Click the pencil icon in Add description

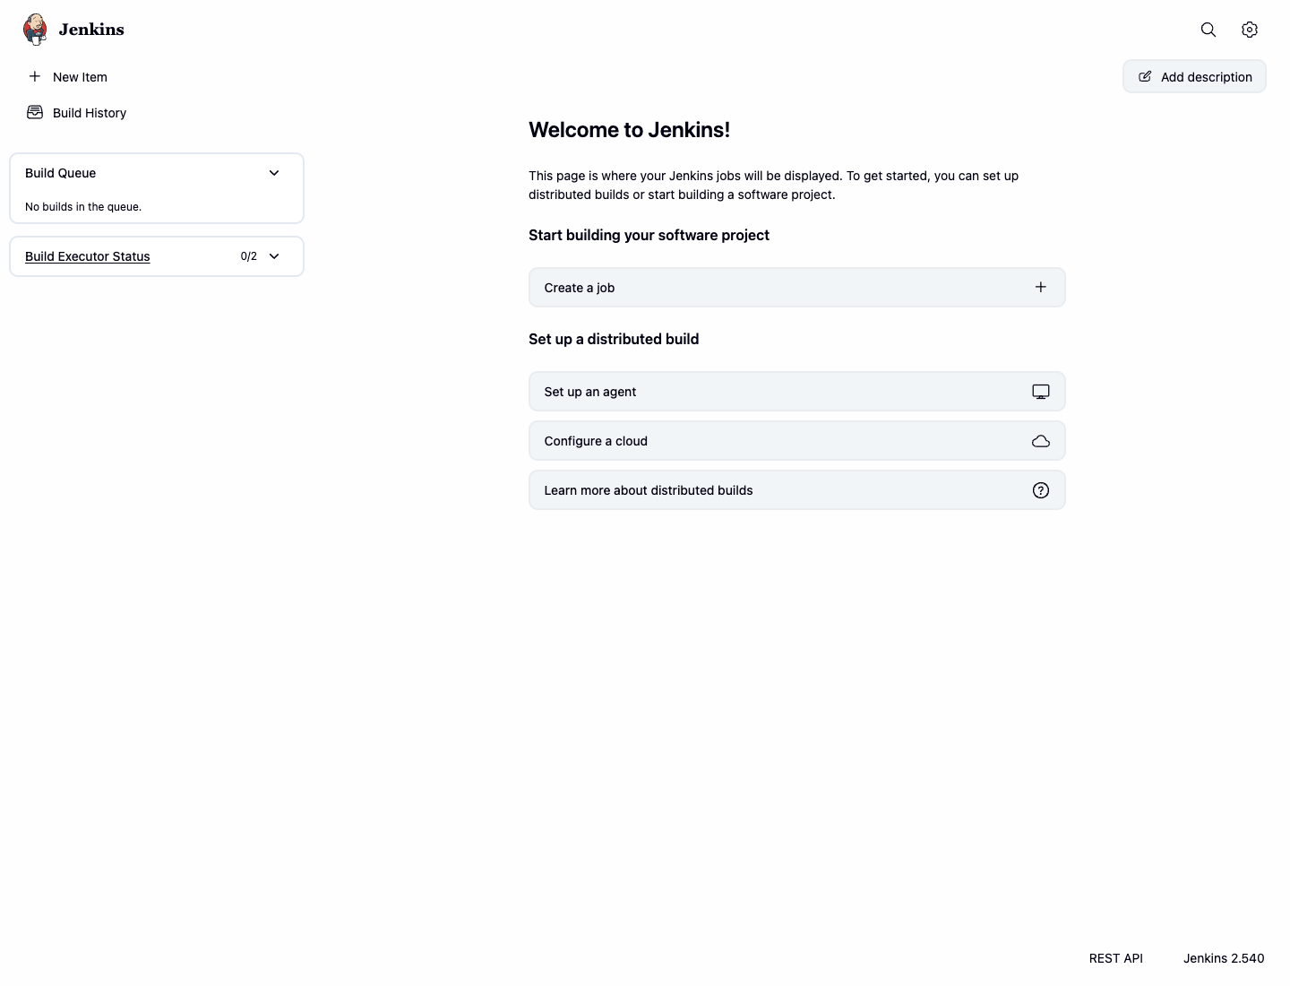coord(1145,76)
